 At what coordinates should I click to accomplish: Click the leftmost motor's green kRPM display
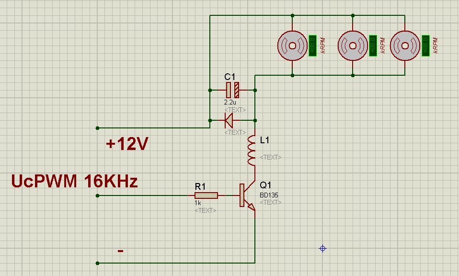tap(313, 46)
